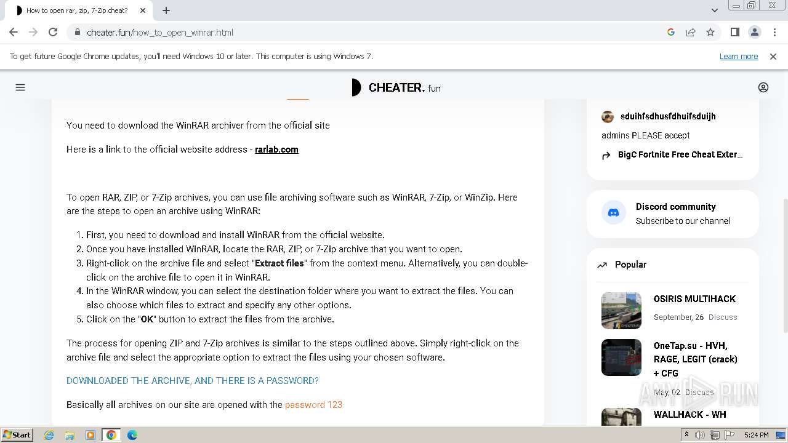Open Windows Media Player from taskbar

(x=90, y=435)
